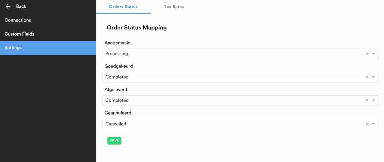Open Custom Fields in the sidebar
Screen dimensions: 384x162
click(x=19, y=34)
